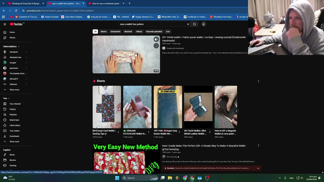The height and width of the screenshot is (182, 324).
Task: Go back to the previous page
Action: 4,11
